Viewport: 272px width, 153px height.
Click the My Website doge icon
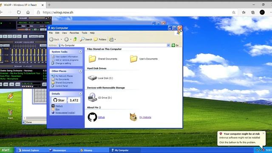(x=133, y=117)
